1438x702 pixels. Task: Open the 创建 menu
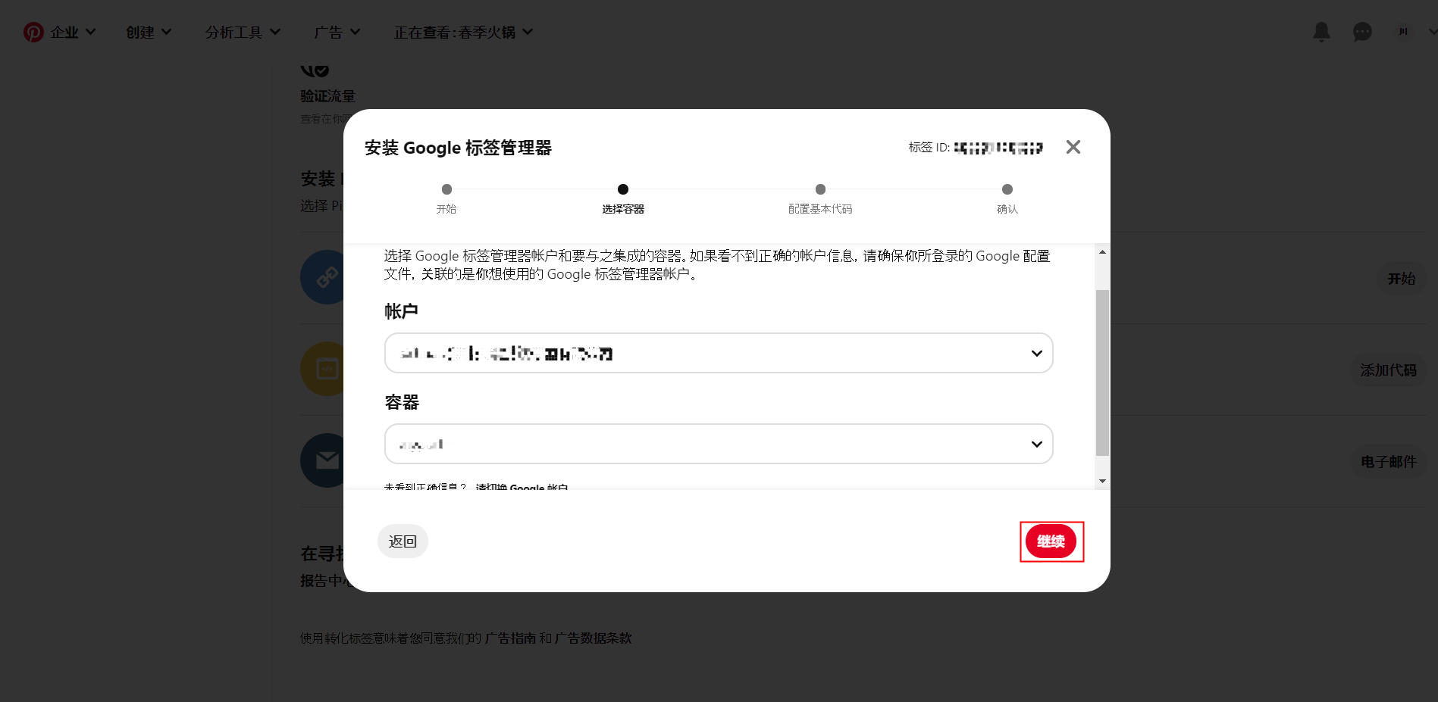(x=149, y=32)
